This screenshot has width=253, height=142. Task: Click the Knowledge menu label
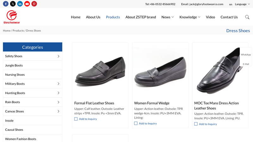click(x=188, y=17)
